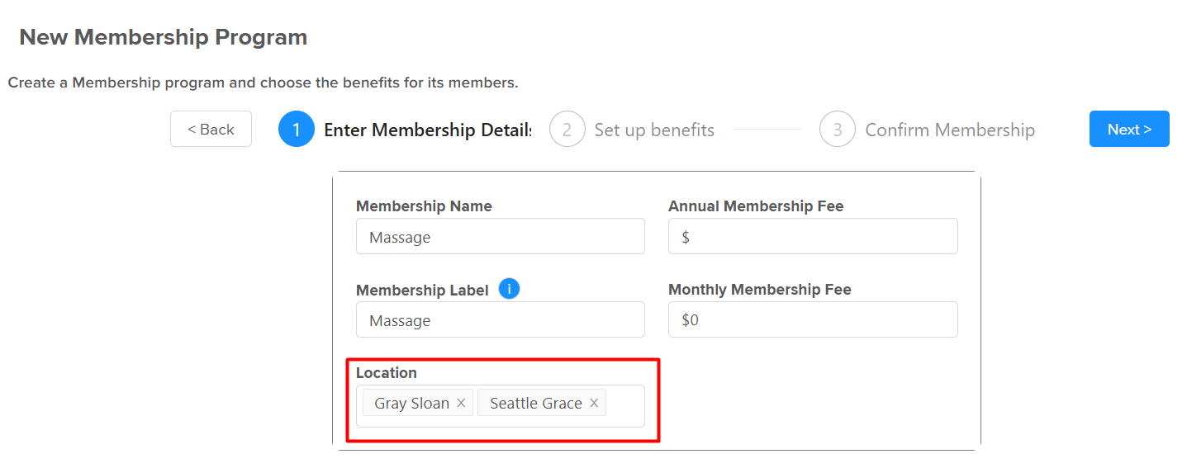1187x468 pixels.
Task: Click the Enter Membership Details step label
Action: 428,130
